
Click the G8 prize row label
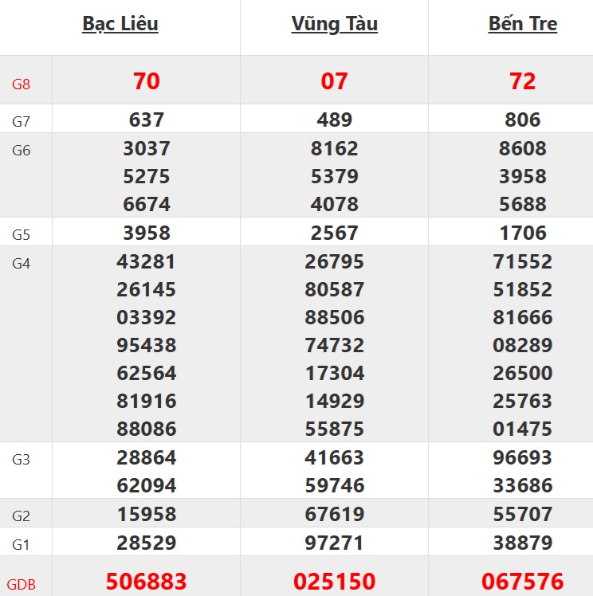(x=22, y=82)
